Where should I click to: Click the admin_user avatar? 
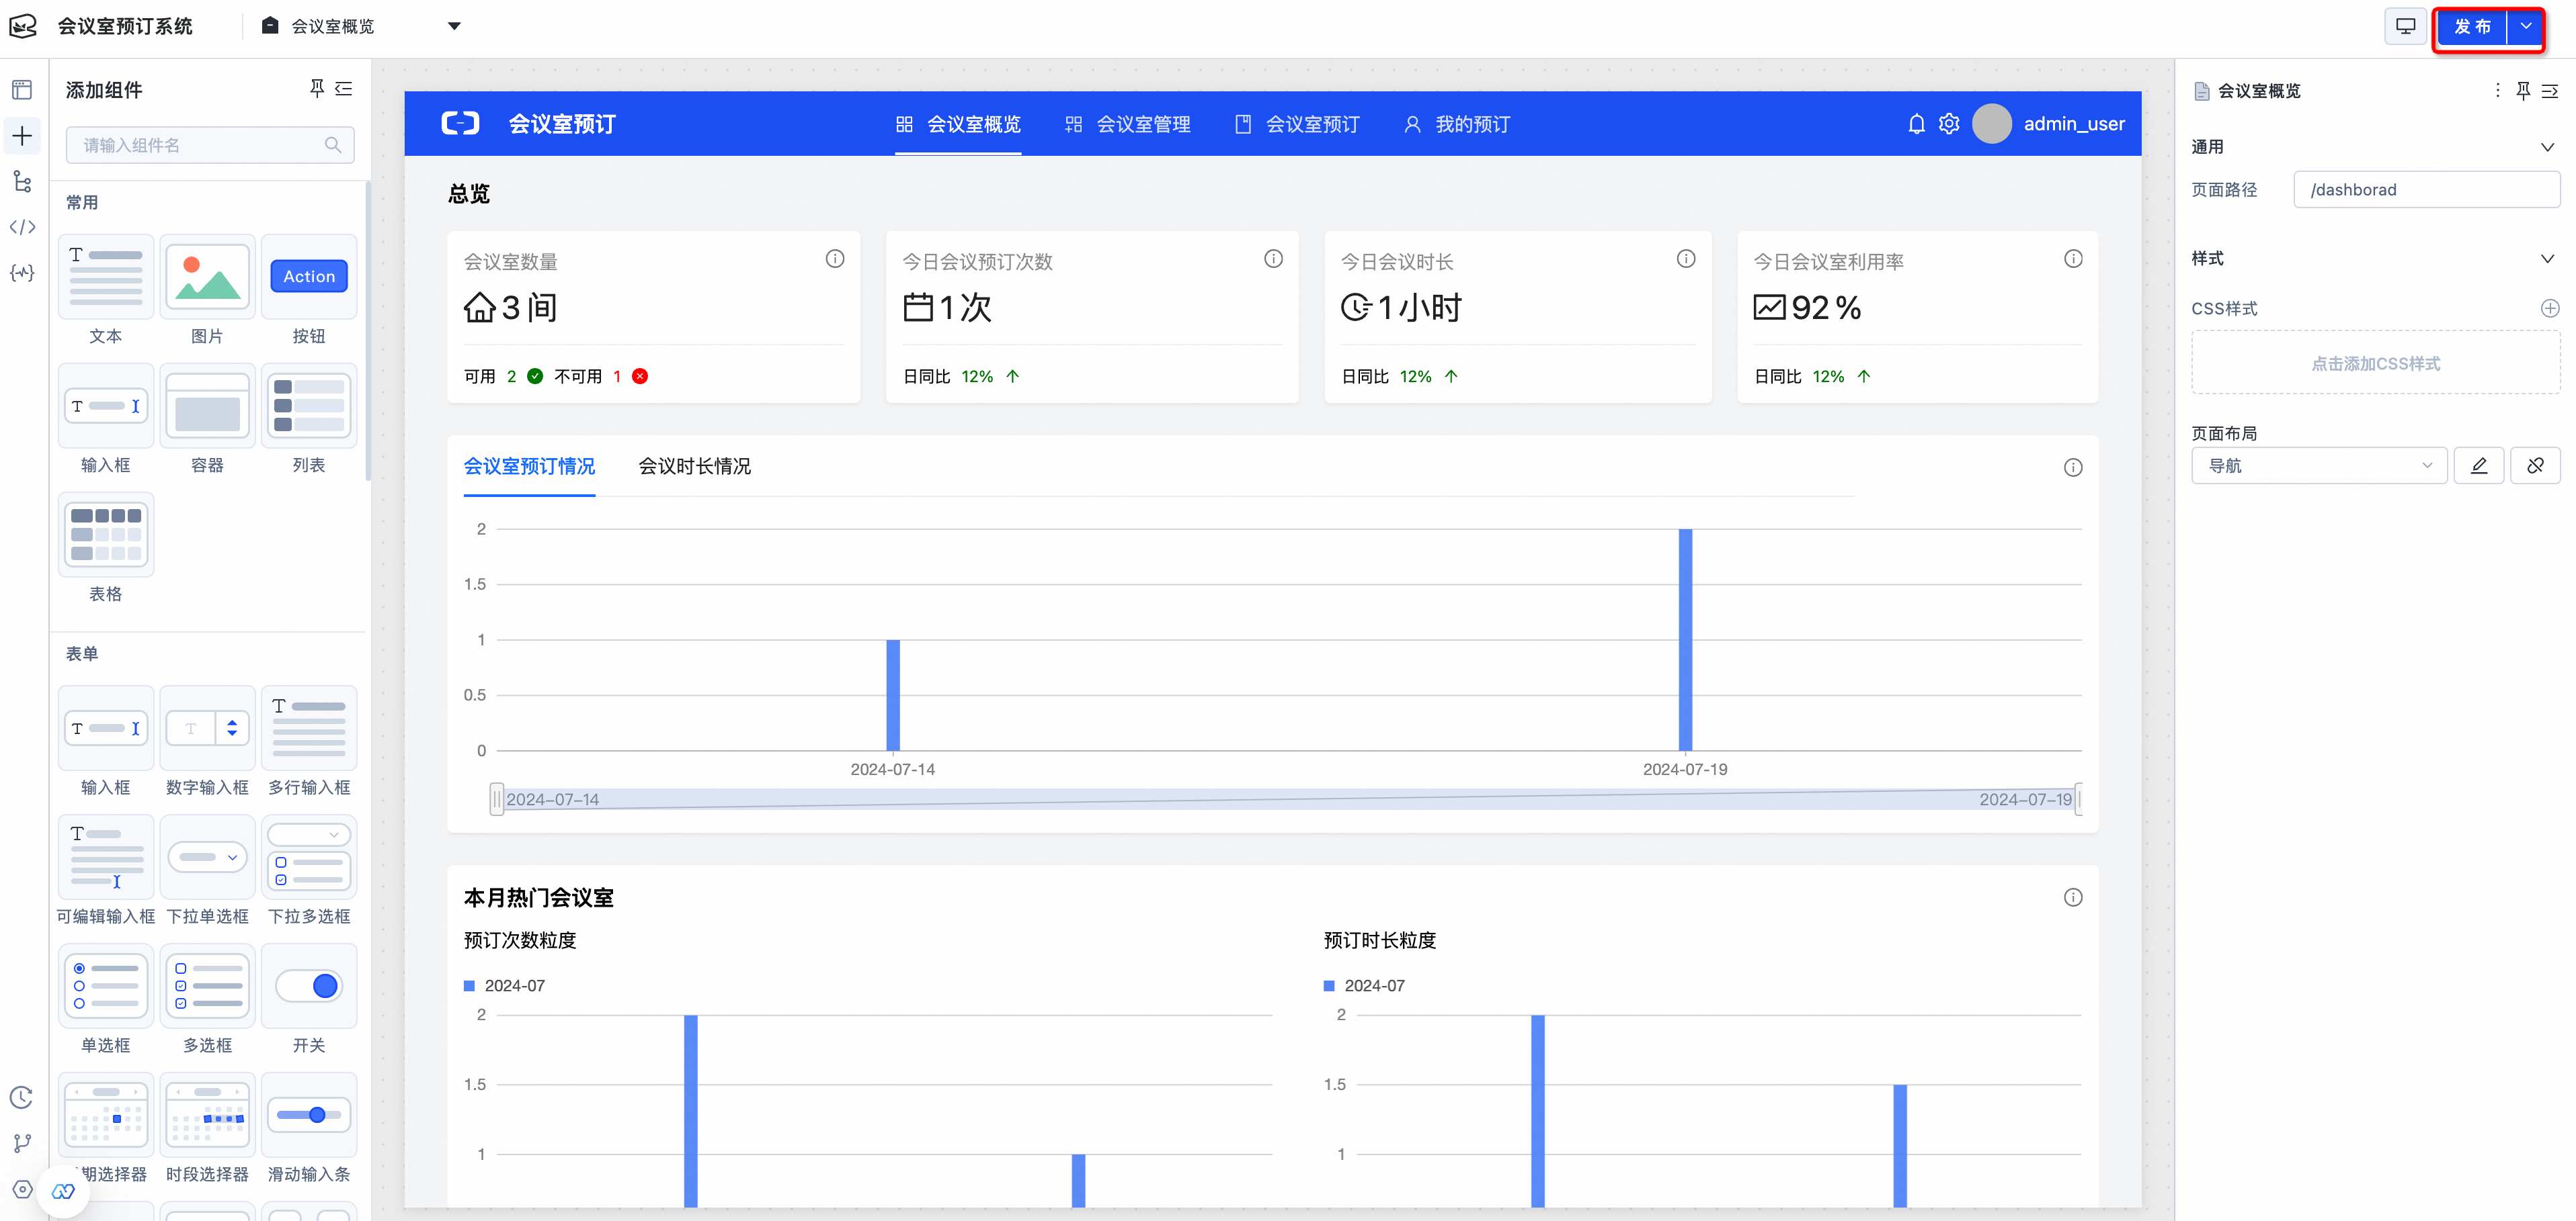click(1991, 124)
